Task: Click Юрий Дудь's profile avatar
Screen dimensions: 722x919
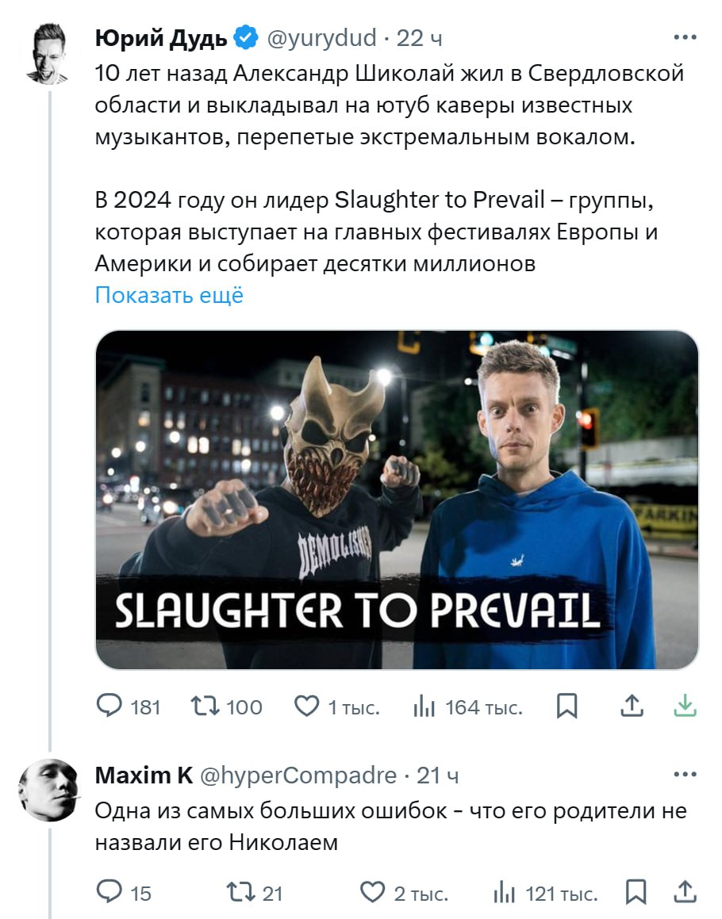Action: [48, 54]
